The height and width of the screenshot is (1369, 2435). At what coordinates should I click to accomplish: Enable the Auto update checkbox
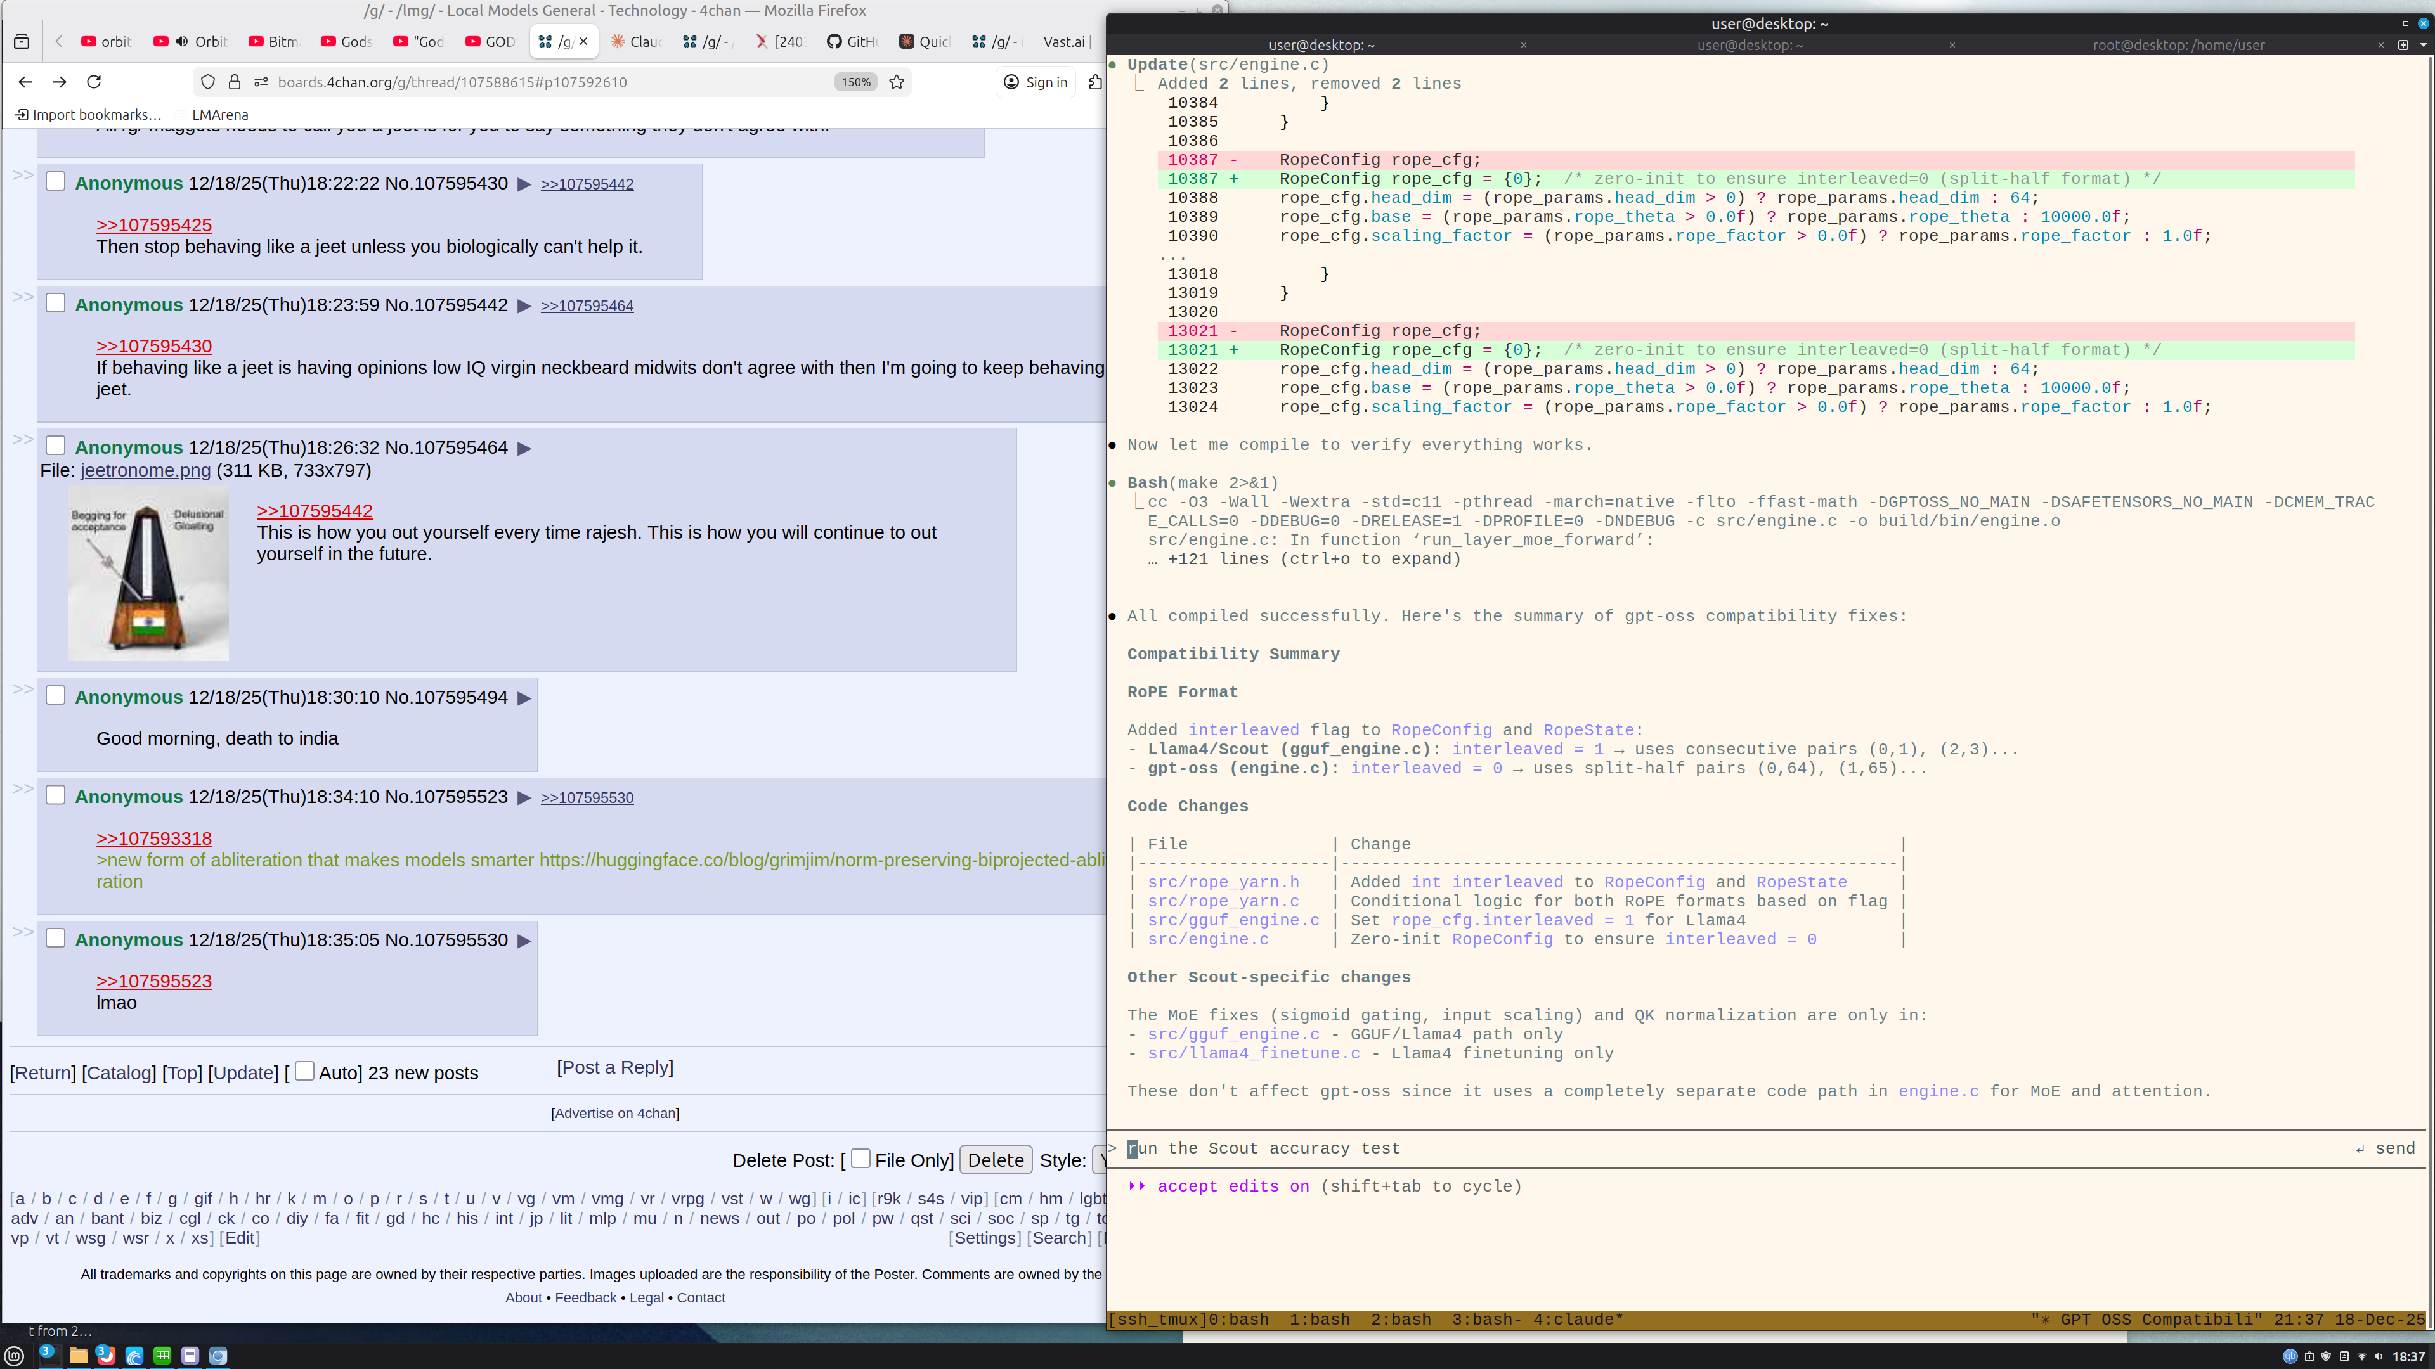[x=304, y=1070]
